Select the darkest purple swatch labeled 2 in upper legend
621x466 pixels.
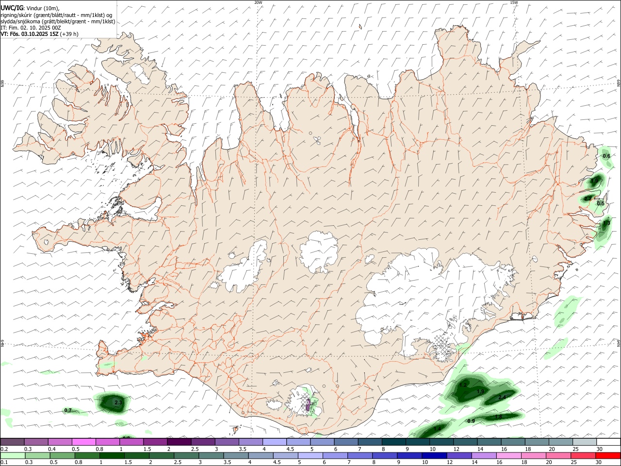[x=179, y=442]
